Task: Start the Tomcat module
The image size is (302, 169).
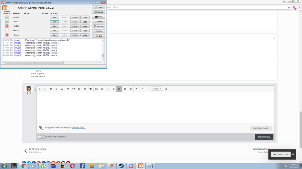Action: [x=54, y=35]
